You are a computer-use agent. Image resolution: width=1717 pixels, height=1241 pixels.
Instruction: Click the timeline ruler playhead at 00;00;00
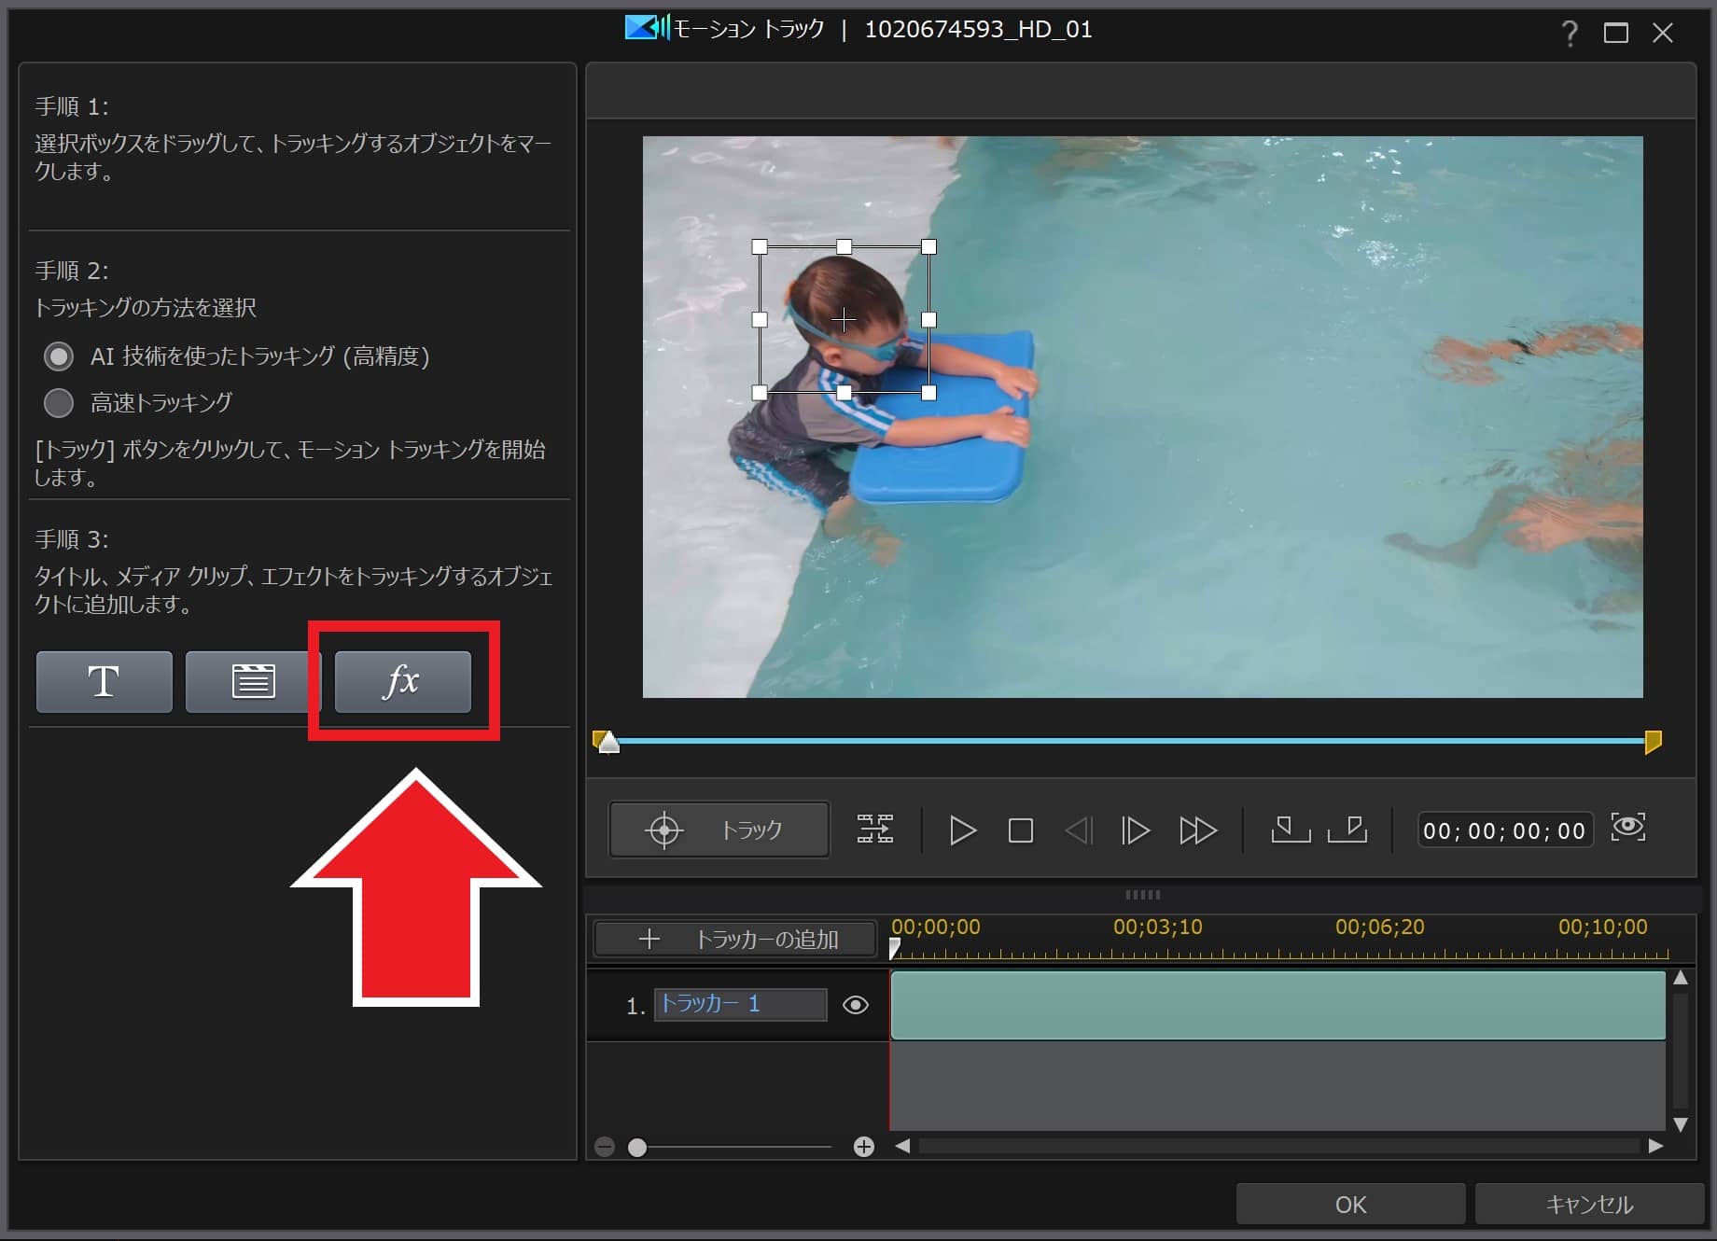[x=895, y=949]
